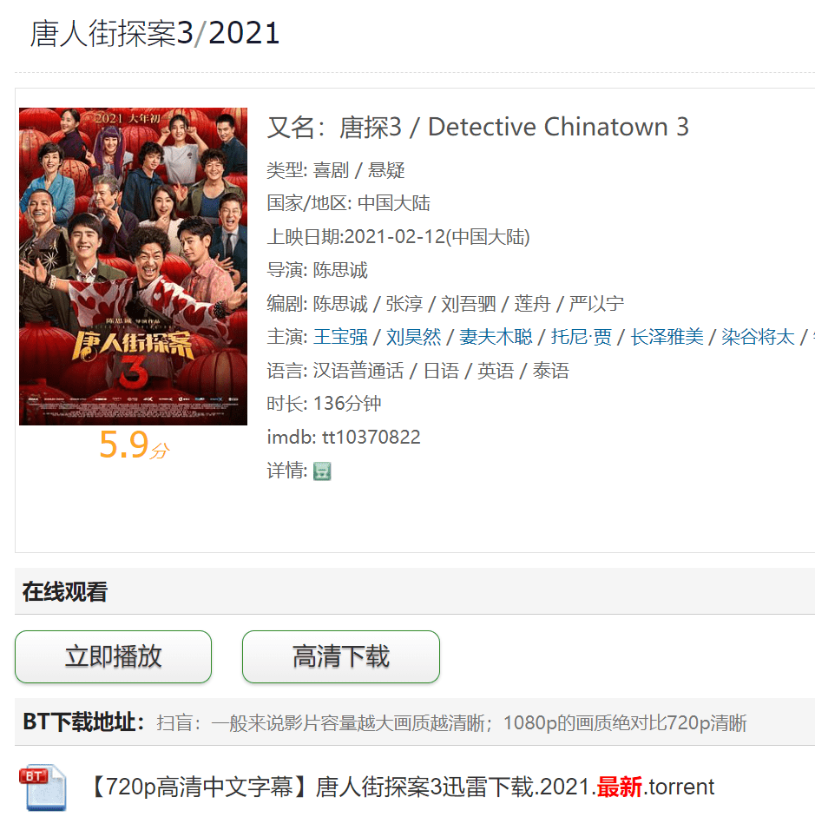Open actor link 长泽雅美
The width and height of the screenshot is (815, 817).
pyautogui.click(x=667, y=337)
